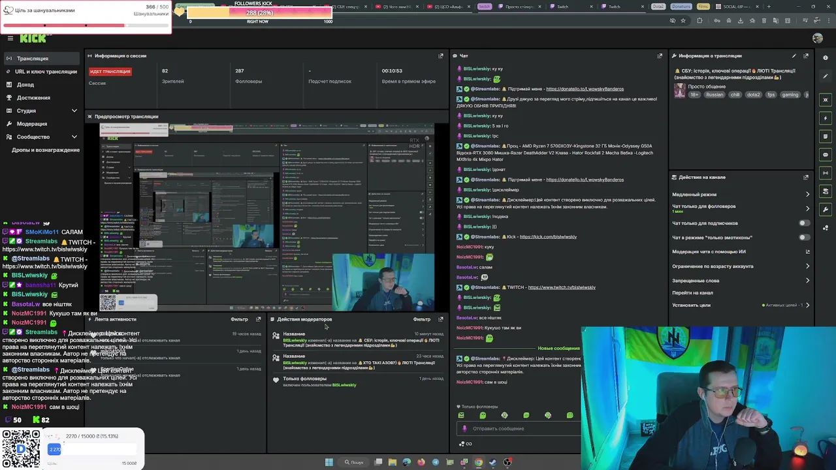Click the Russian language tag
Image resolution: width=836 pixels, height=470 pixels.
tap(715, 95)
